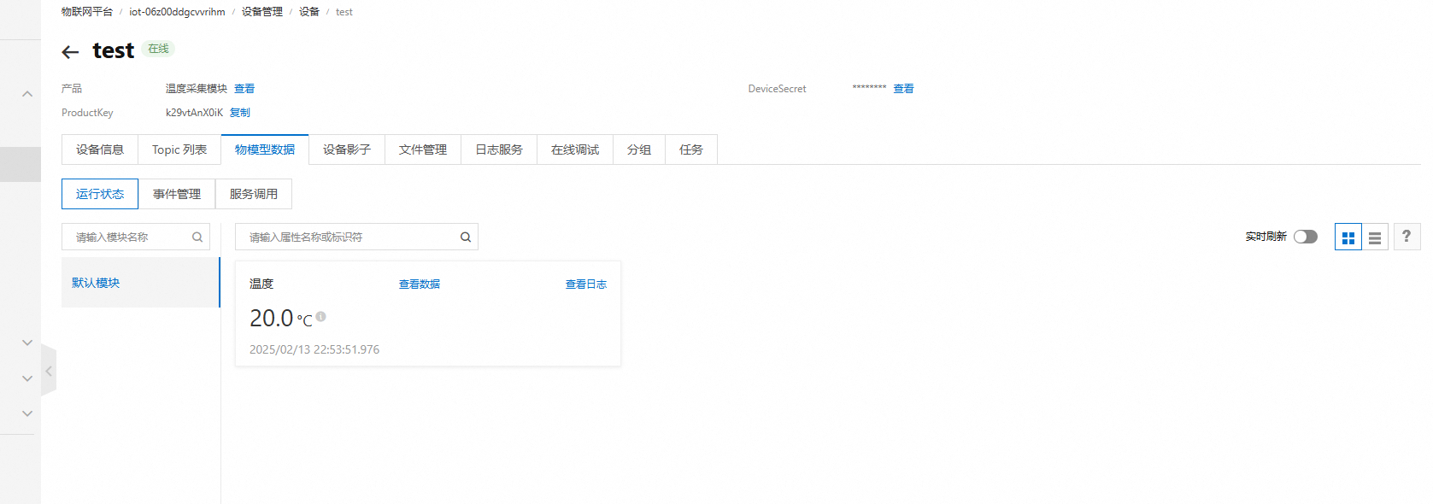Switch to list view layout

[1374, 237]
